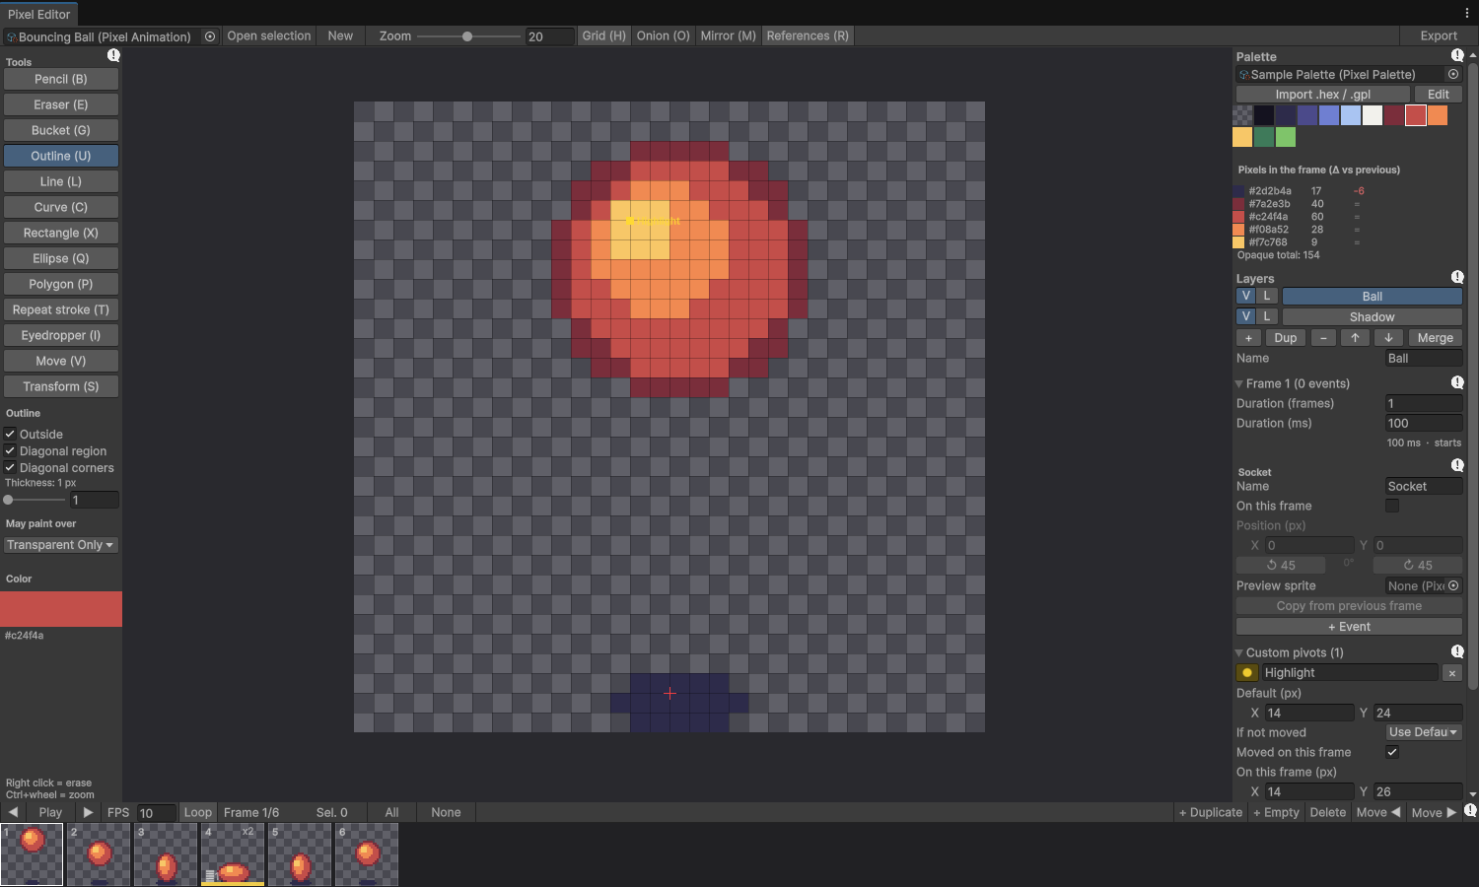The image size is (1479, 887).
Task: Move the layer down with arrow button
Action: click(1388, 338)
